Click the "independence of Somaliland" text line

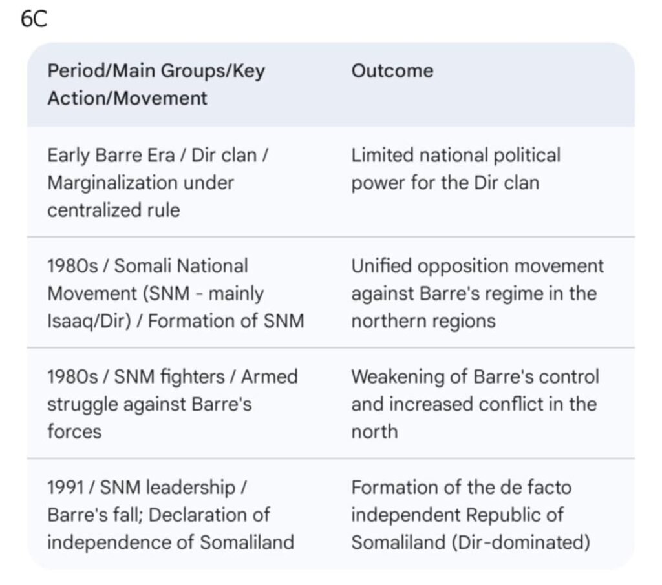coord(170,542)
